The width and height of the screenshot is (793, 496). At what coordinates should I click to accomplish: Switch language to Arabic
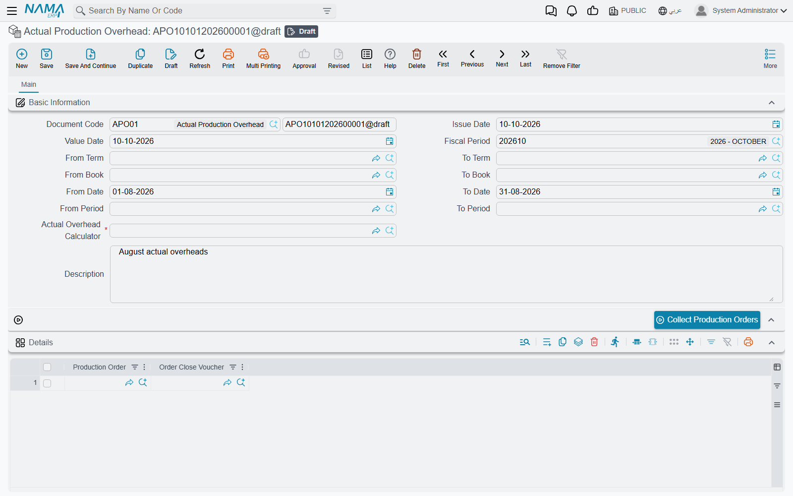pos(670,11)
